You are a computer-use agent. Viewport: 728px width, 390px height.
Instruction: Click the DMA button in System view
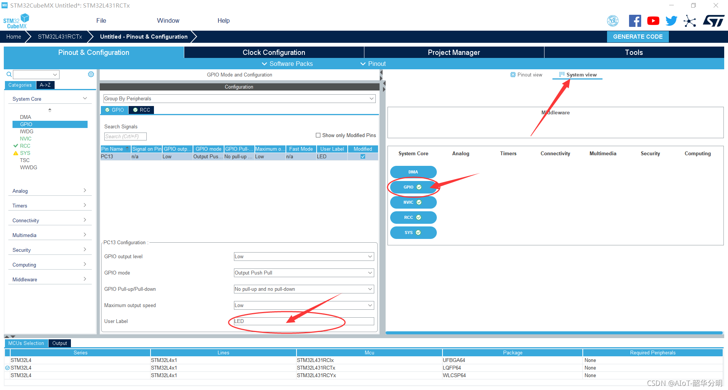pyautogui.click(x=413, y=172)
